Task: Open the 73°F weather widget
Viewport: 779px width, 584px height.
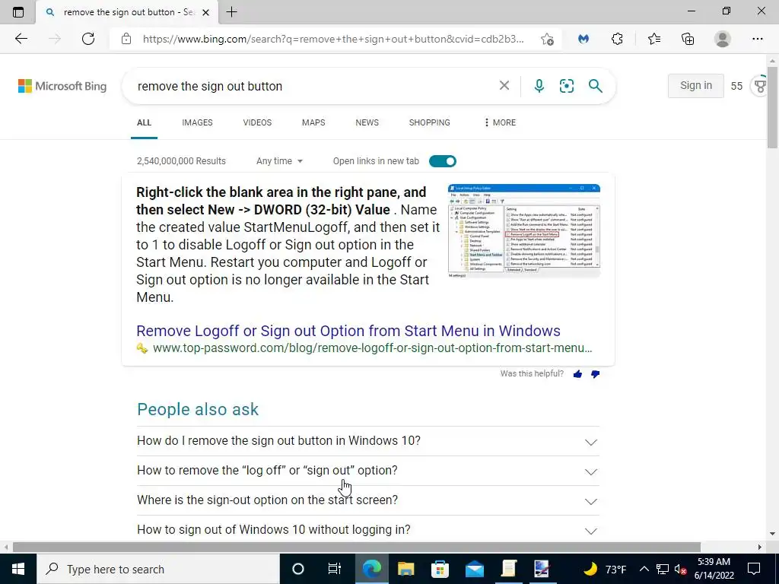Action: coord(604,569)
